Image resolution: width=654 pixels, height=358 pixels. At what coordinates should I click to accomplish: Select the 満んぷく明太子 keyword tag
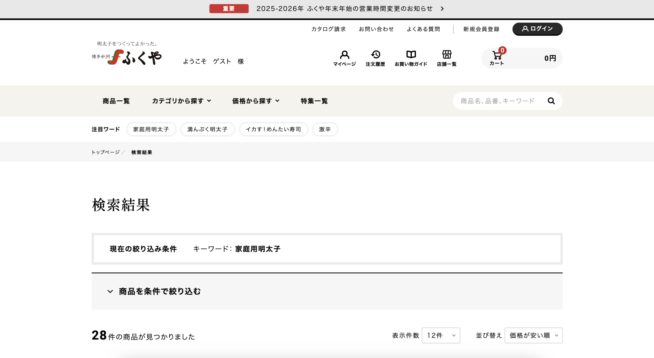point(207,129)
